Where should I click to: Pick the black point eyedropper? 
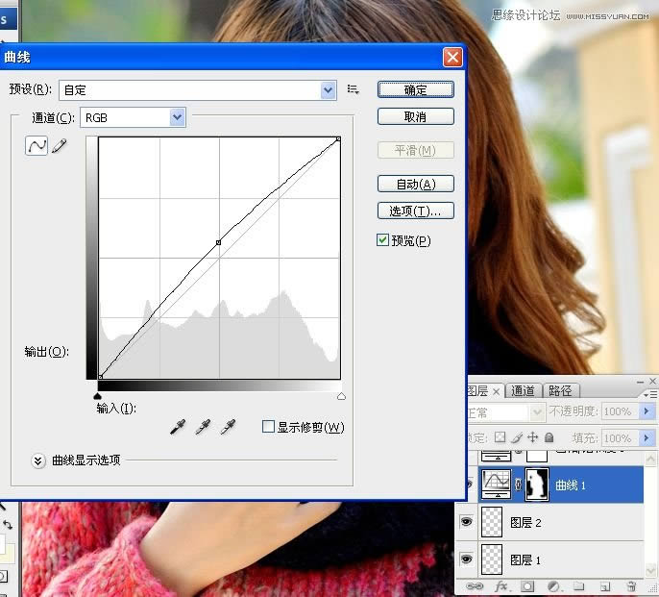point(178,426)
